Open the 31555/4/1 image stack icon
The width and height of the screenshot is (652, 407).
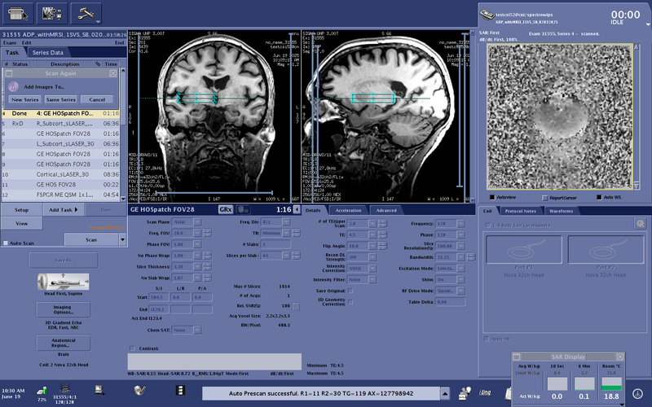64,389
